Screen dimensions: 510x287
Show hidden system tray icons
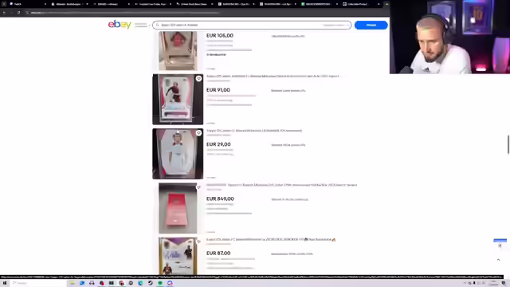coord(465,283)
